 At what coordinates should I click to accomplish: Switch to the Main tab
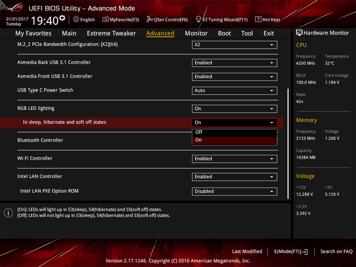[x=69, y=34]
